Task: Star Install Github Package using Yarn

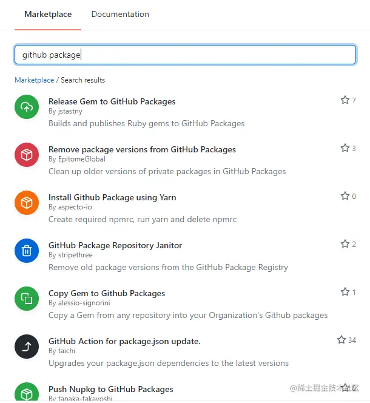Action: (x=345, y=196)
